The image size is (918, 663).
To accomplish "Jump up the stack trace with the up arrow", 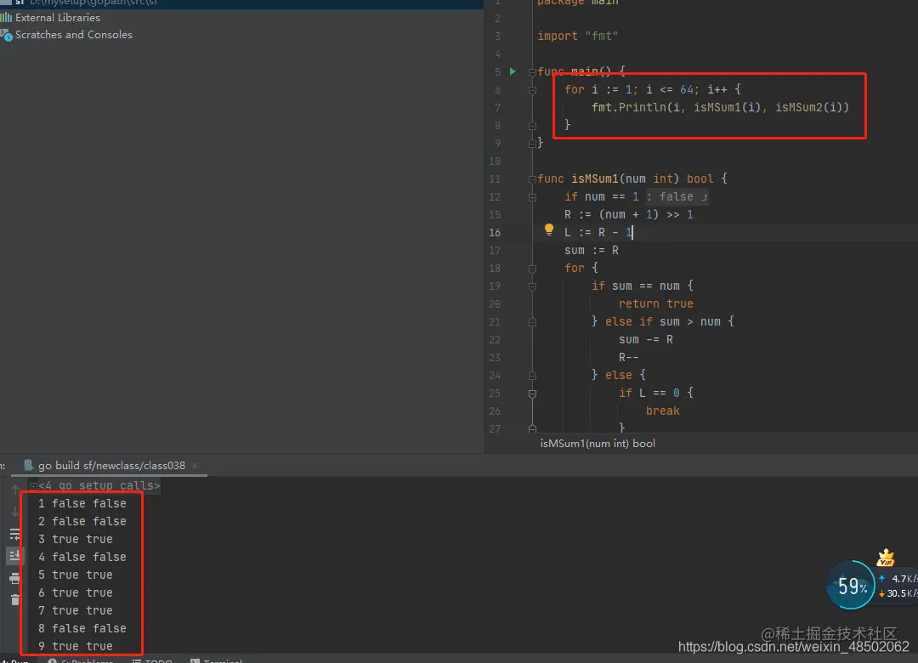I will (15, 489).
